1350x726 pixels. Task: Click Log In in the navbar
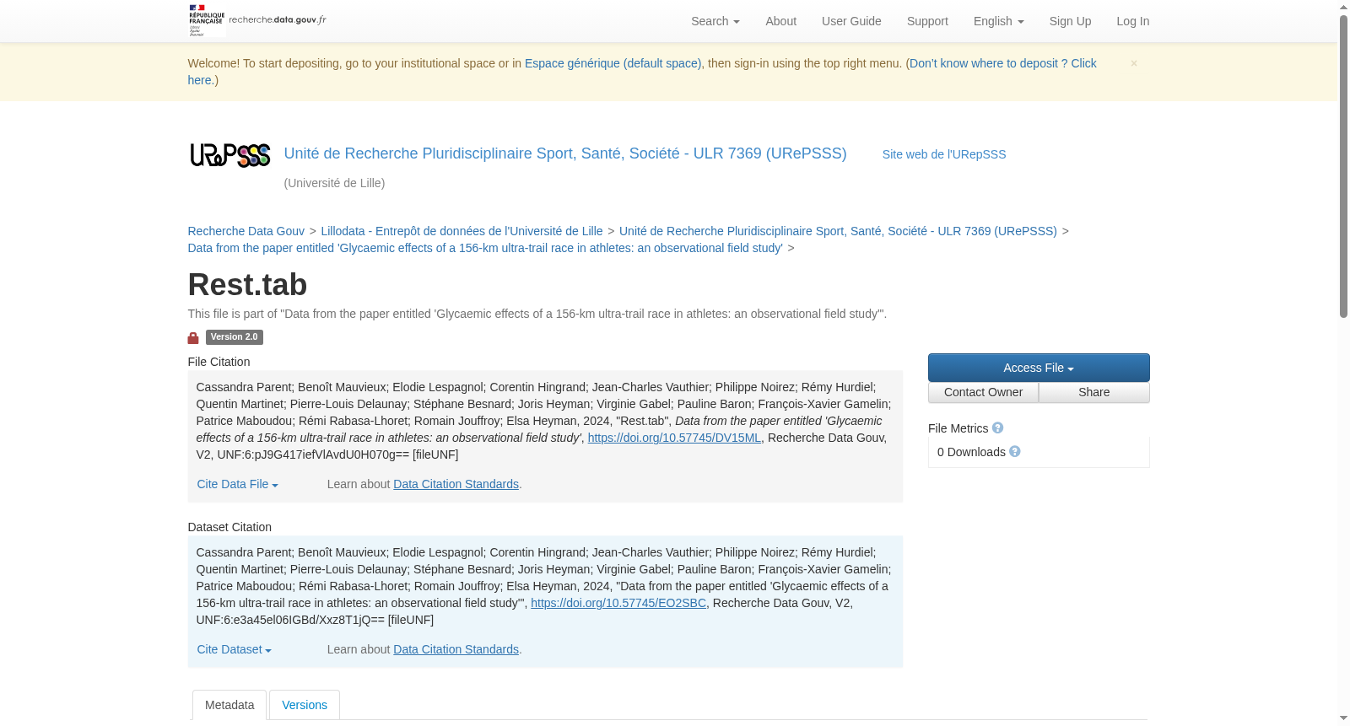click(1132, 21)
